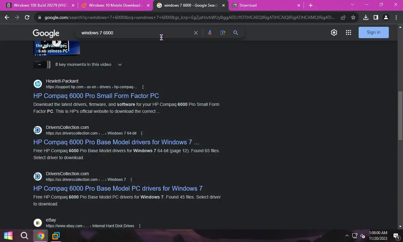Switch to Windows 10X Build 20279 tab
Viewport: 403px width, 242px height.
click(41, 5)
